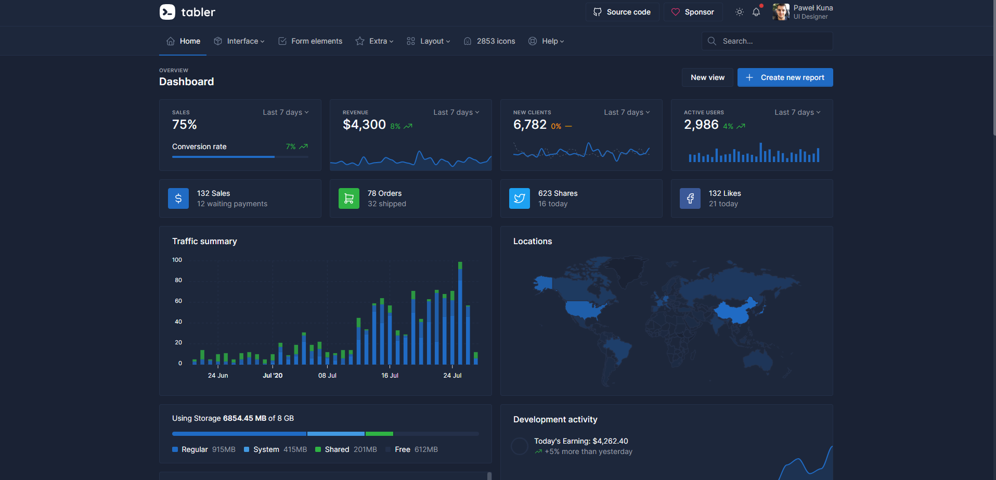This screenshot has width=996, height=480.
Task: Click the Layout grid icon
Action: (411, 41)
